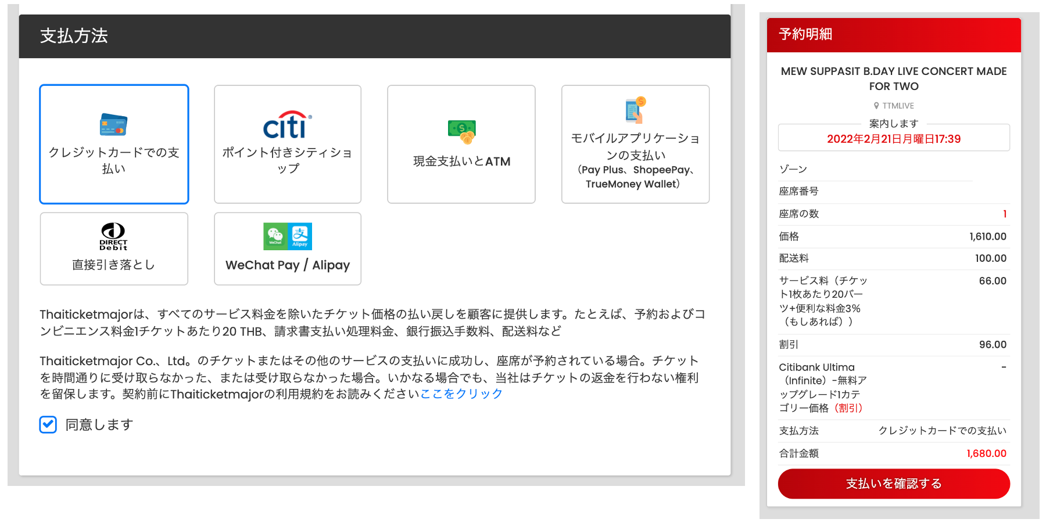Select the Alipay logo
1046x526 pixels.
[x=300, y=236]
